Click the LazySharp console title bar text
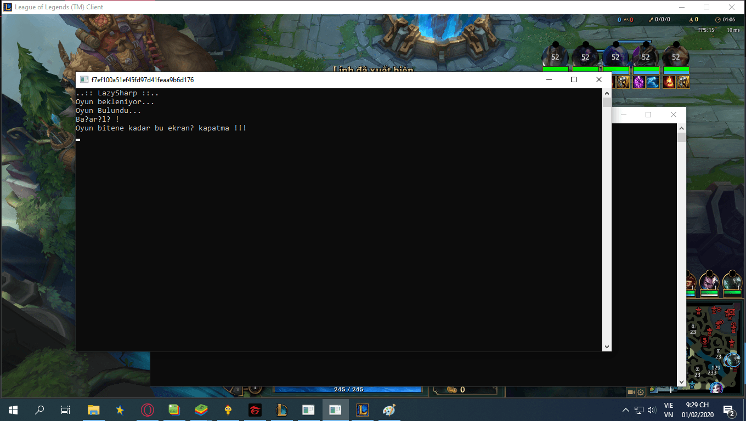The width and height of the screenshot is (746, 421). (143, 80)
